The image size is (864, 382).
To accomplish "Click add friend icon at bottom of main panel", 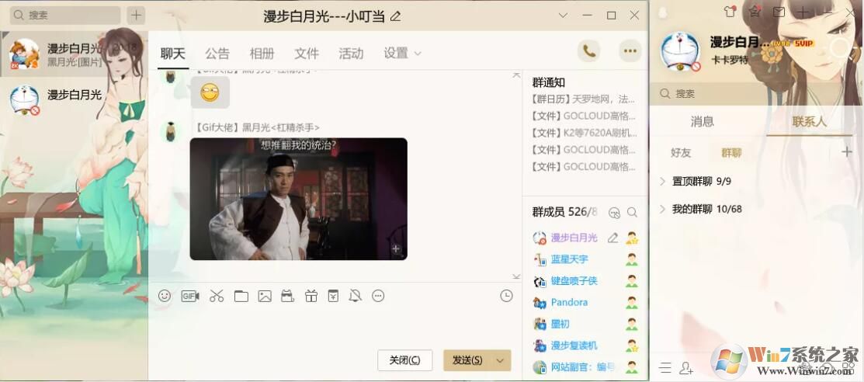I will [x=686, y=368].
